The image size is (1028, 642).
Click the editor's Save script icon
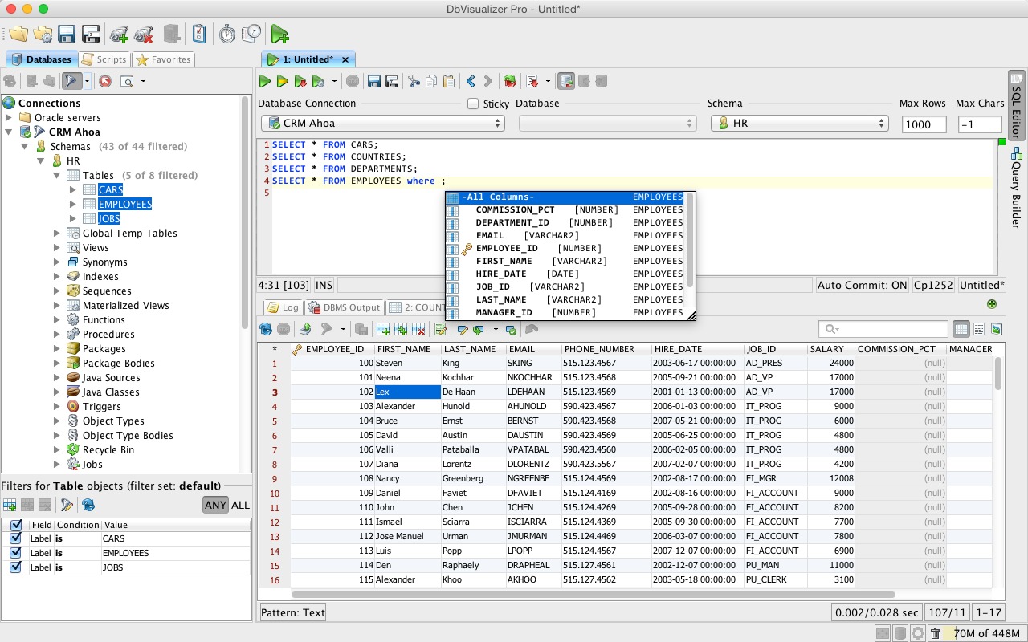(x=373, y=81)
